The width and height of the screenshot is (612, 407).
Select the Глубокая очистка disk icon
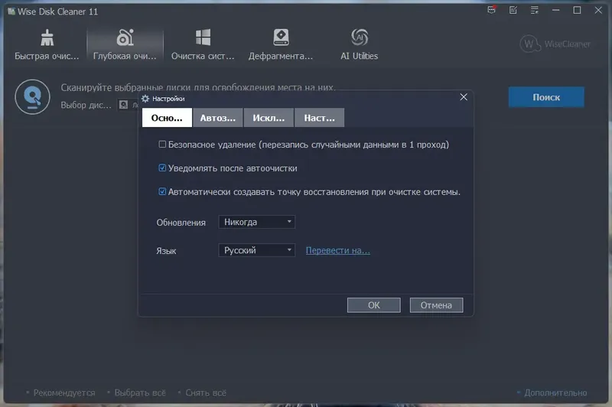(x=125, y=37)
